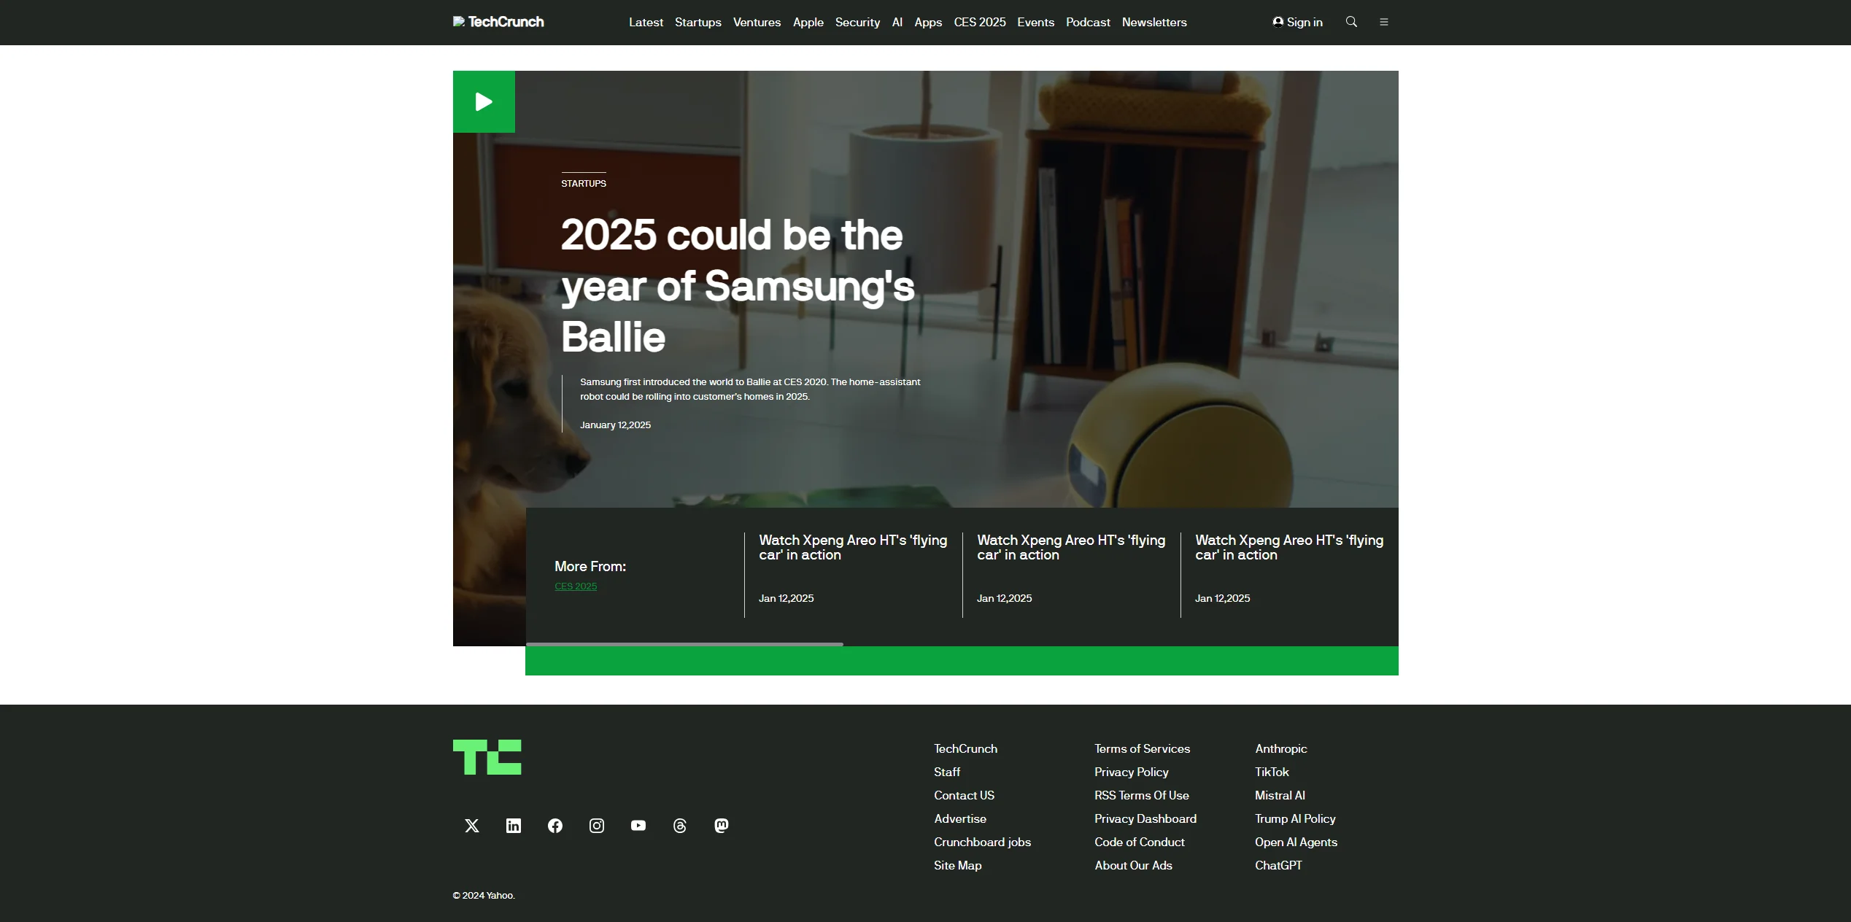Open the Crunchboard jobs page
This screenshot has height=922, width=1851.
click(x=982, y=842)
